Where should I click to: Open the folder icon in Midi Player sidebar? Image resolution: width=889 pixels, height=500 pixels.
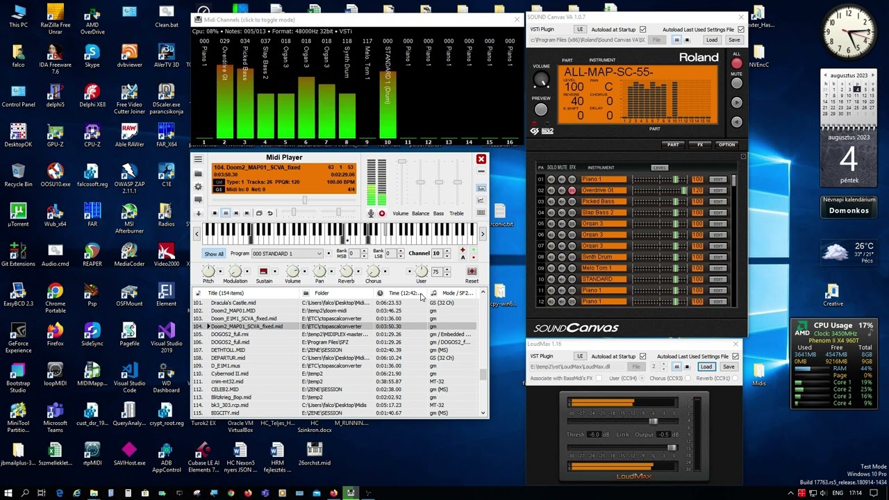point(198,174)
